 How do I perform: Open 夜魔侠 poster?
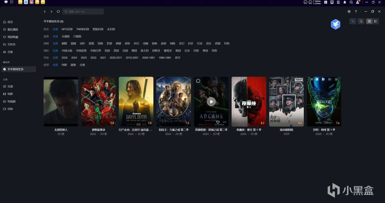pyautogui.click(x=249, y=101)
